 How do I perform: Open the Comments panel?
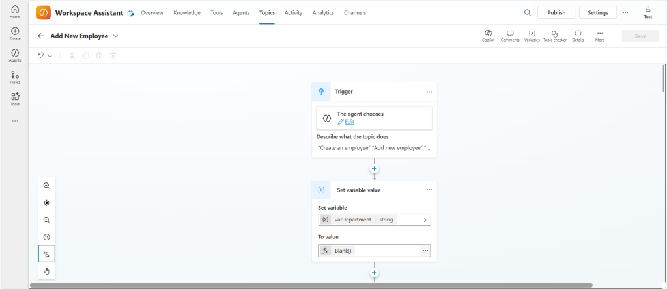pos(510,34)
